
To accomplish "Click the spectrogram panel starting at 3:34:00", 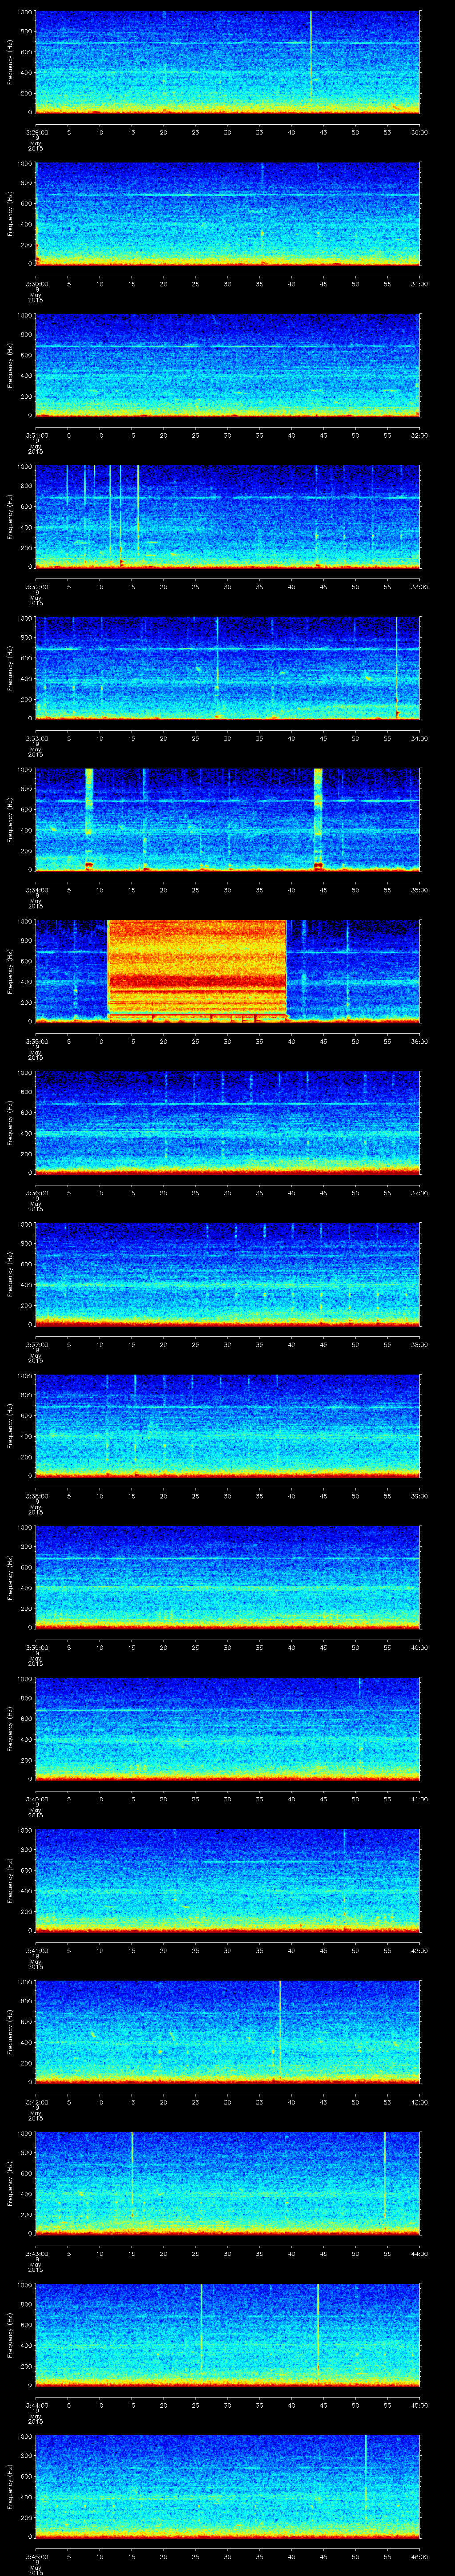I will pyautogui.click(x=228, y=820).
